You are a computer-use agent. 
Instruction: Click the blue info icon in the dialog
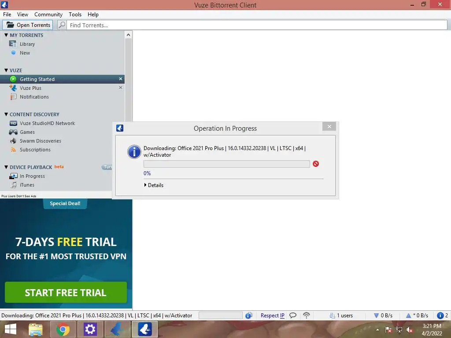(134, 151)
